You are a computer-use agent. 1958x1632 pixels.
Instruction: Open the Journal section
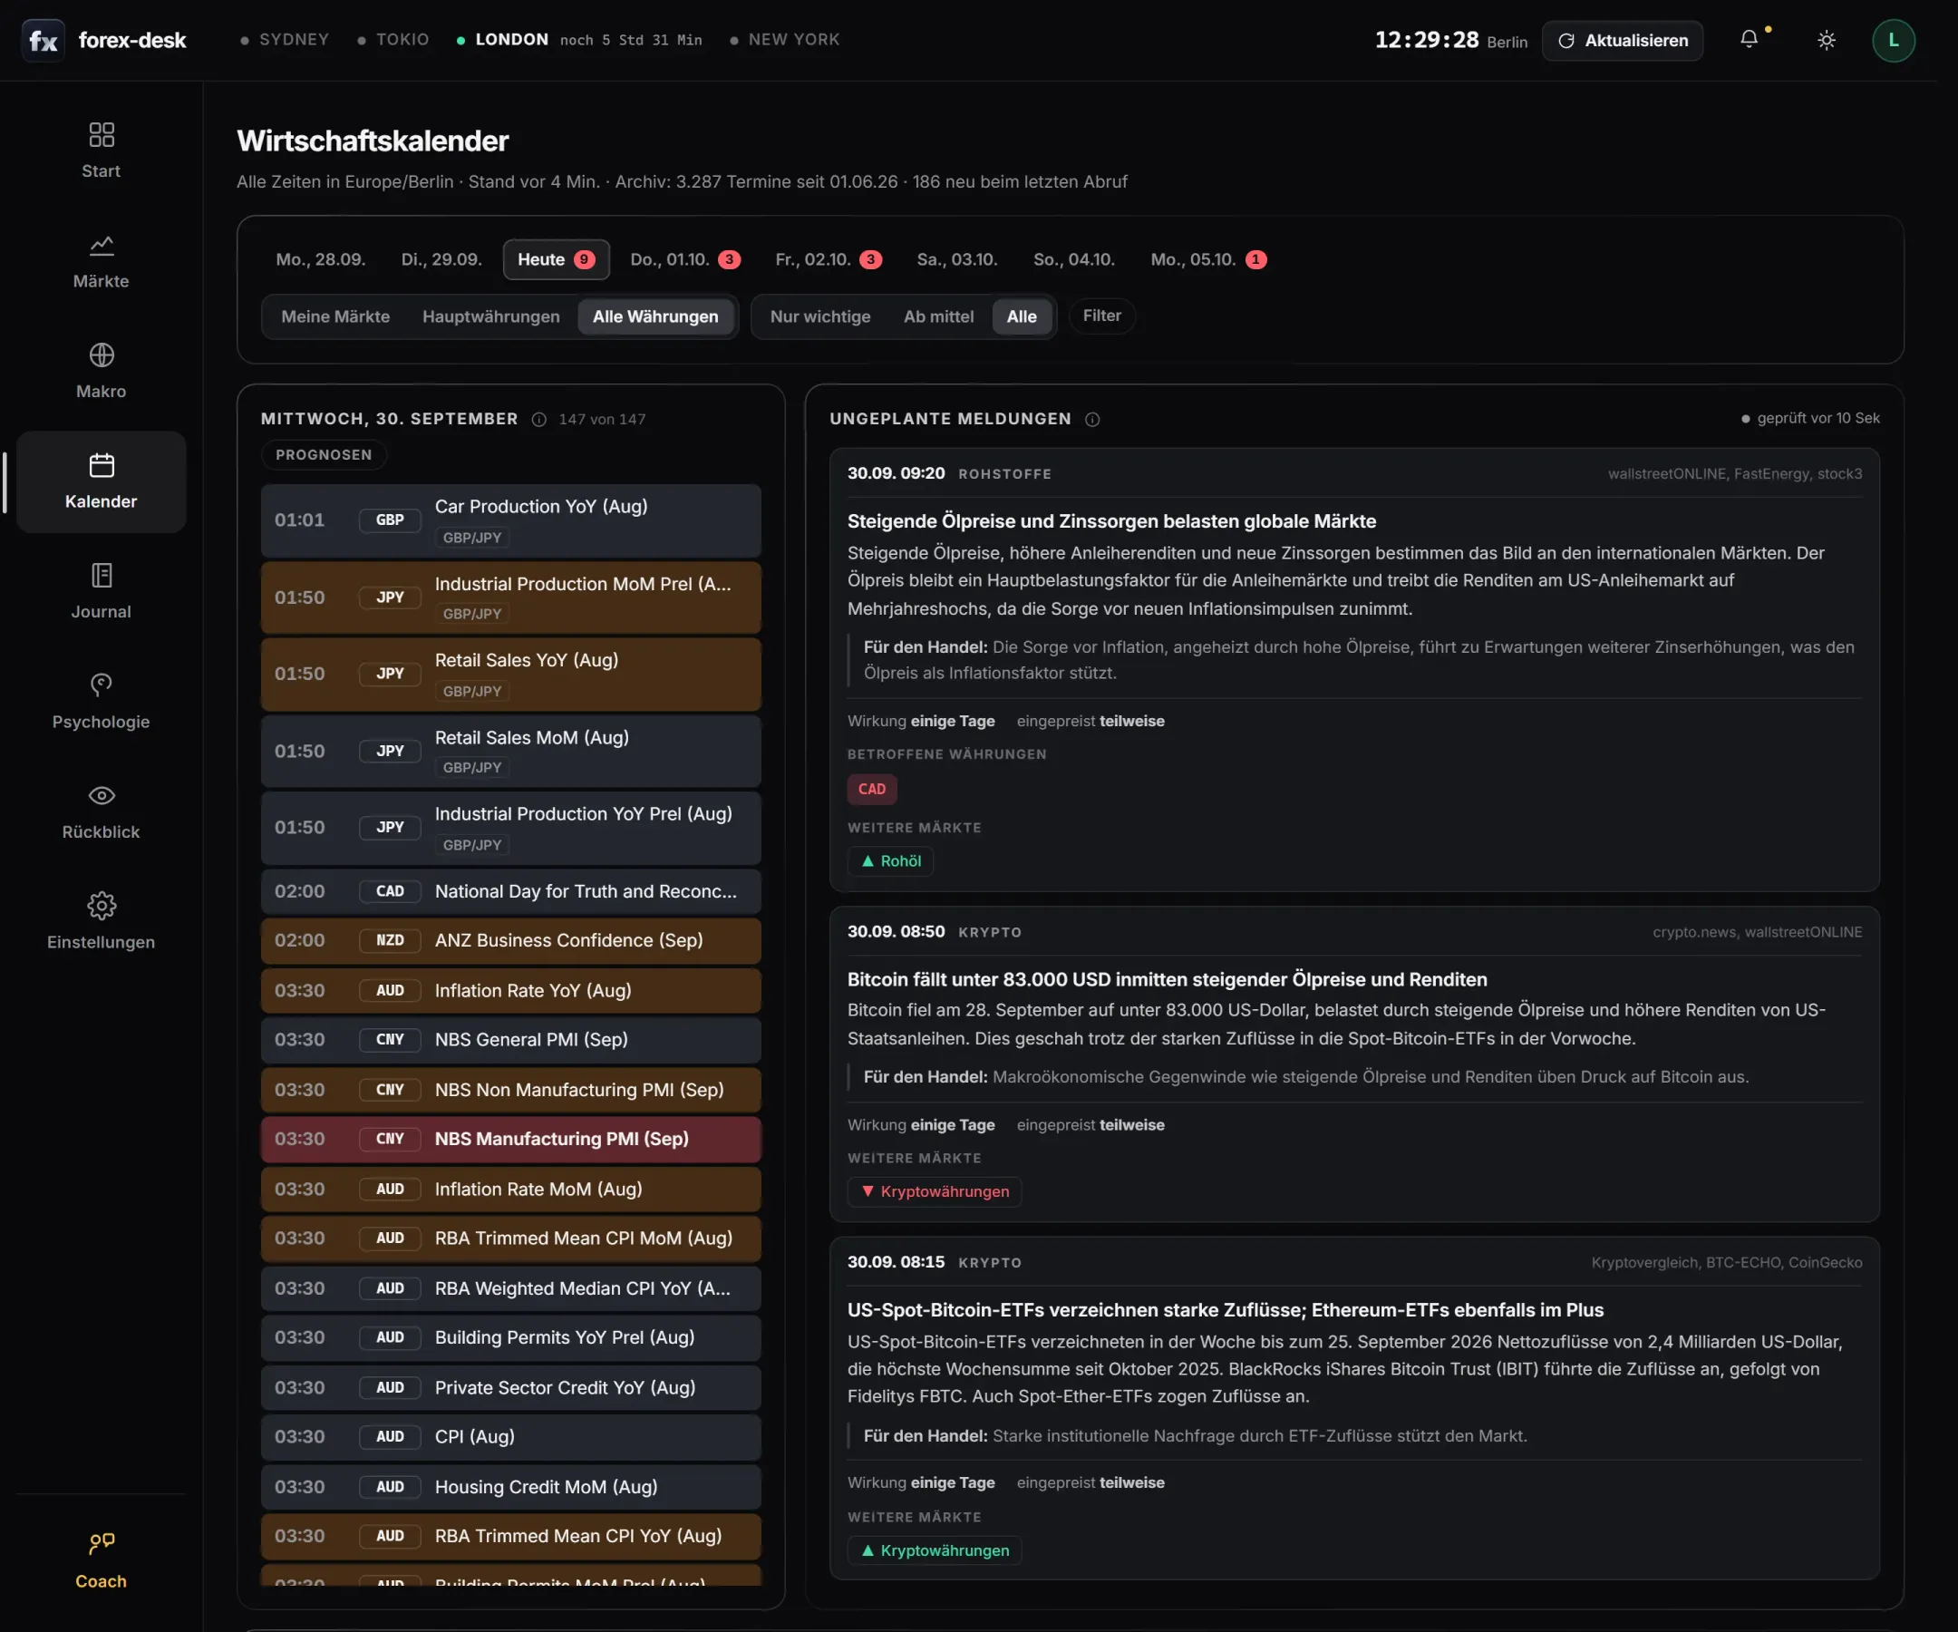[x=101, y=591]
